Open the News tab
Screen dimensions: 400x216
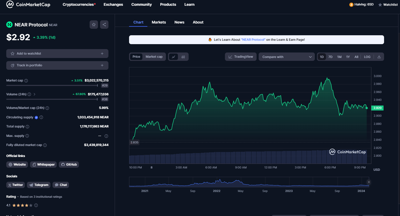pyautogui.click(x=179, y=22)
